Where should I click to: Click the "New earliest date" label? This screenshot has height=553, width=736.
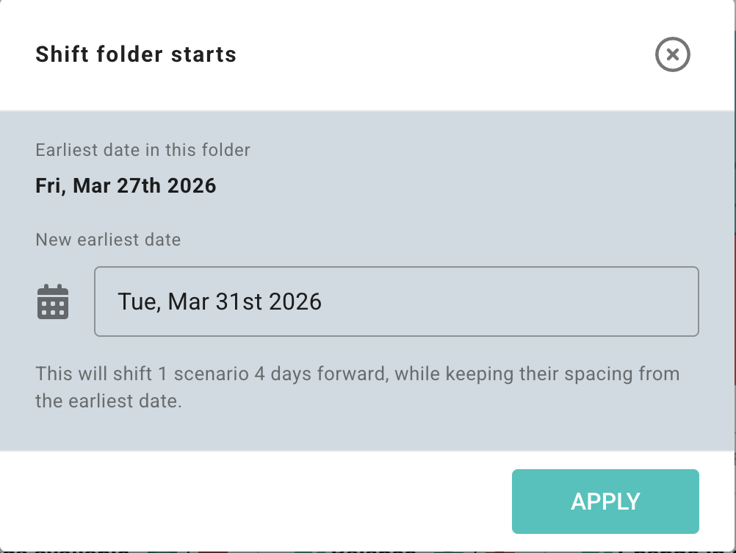[108, 240]
